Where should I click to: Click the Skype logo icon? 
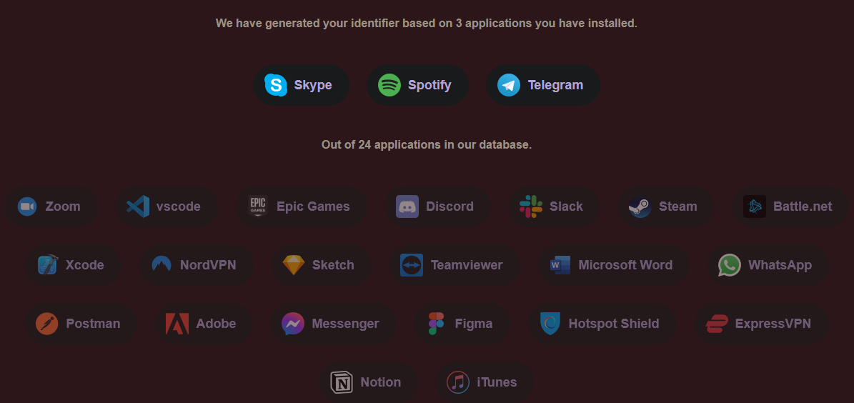click(276, 85)
